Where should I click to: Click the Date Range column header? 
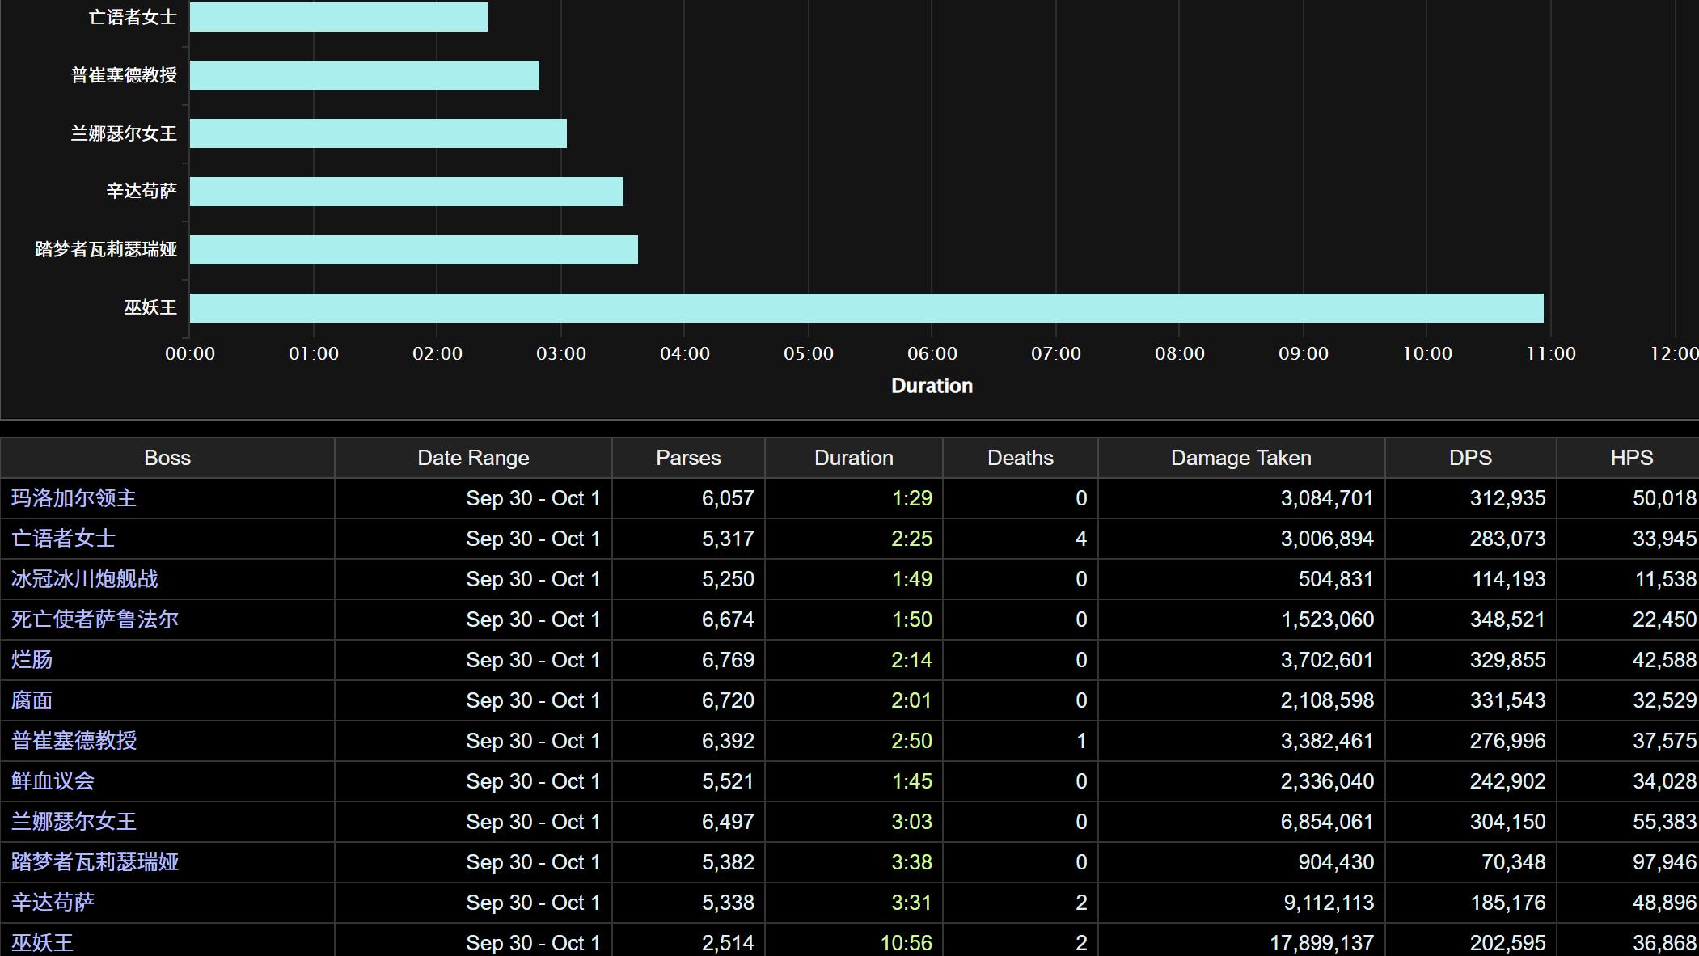[x=473, y=458]
